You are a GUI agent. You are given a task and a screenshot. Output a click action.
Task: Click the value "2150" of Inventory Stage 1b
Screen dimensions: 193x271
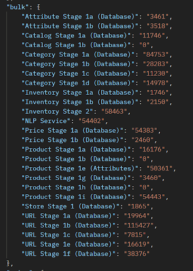click(x=158, y=102)
